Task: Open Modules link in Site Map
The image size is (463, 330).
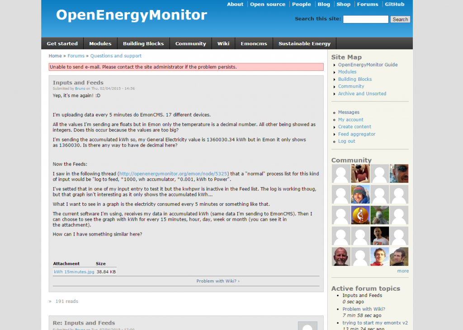Action: [x=347, y=72]
